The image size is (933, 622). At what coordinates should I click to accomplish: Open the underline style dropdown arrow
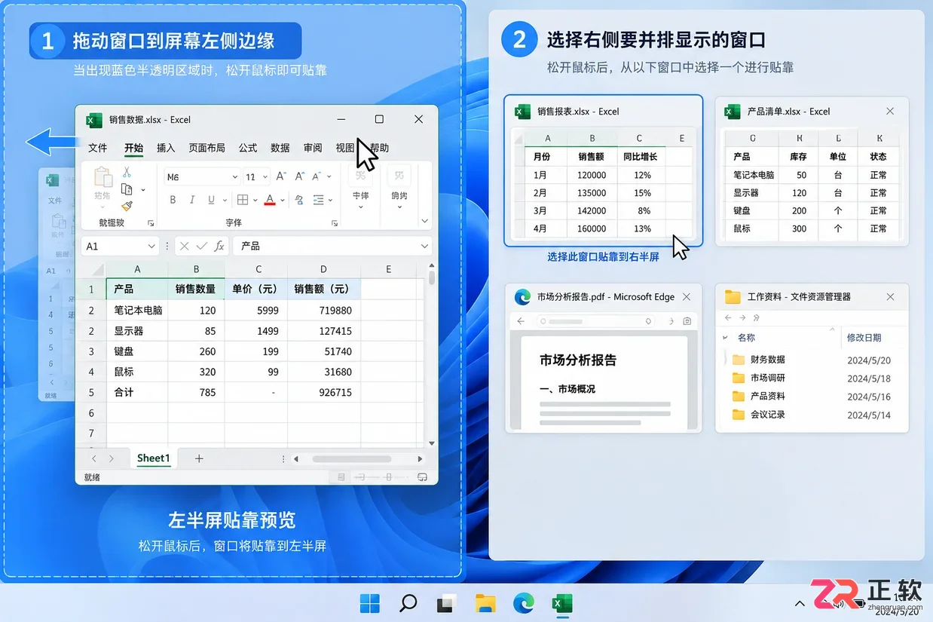[225, 201]
